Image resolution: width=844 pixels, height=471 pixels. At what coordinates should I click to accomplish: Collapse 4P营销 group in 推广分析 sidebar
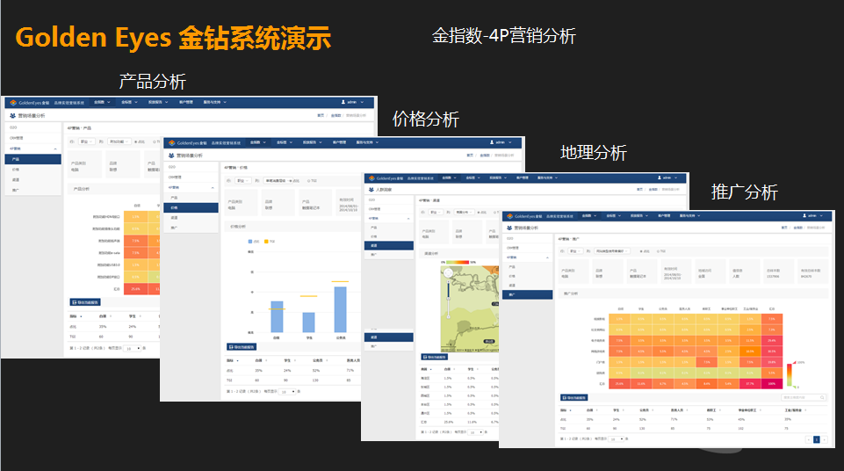[547, 257]
